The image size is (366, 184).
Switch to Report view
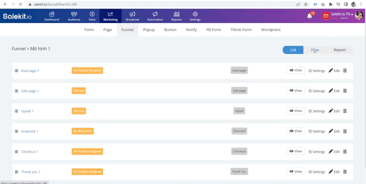pos(339,50)
